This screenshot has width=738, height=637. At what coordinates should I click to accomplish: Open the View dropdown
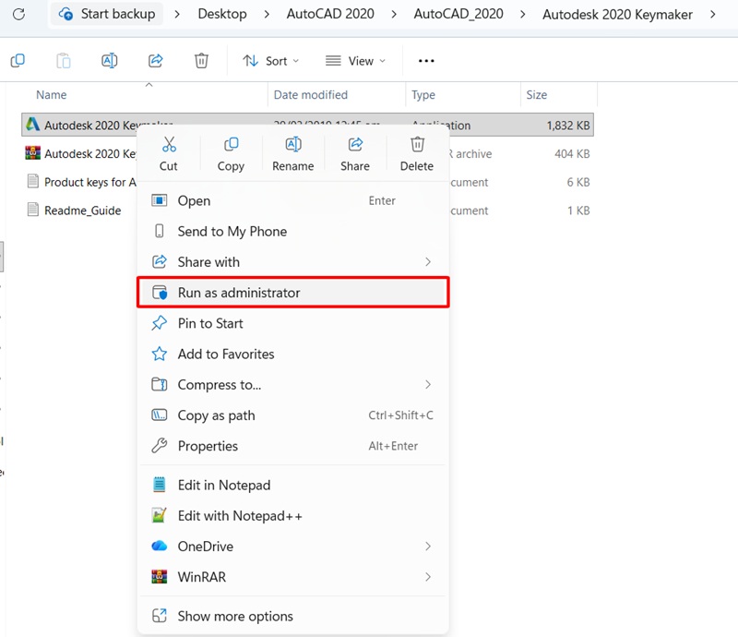point(355,60)
